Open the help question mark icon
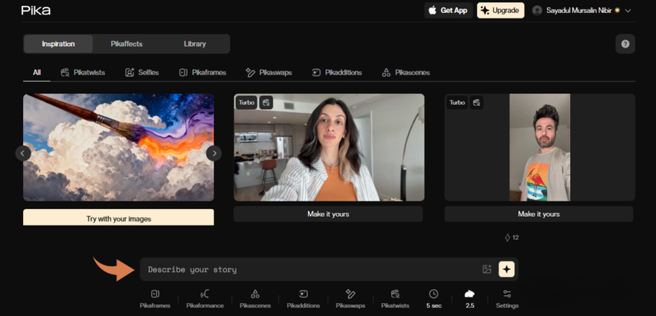 (x=625, y=44)
